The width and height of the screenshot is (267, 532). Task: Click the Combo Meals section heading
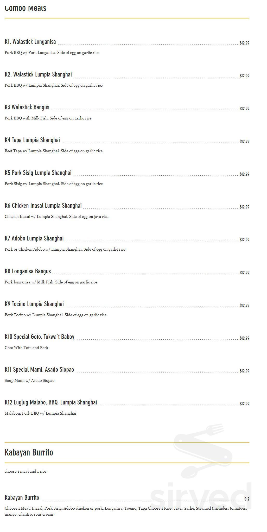[26, 8]
